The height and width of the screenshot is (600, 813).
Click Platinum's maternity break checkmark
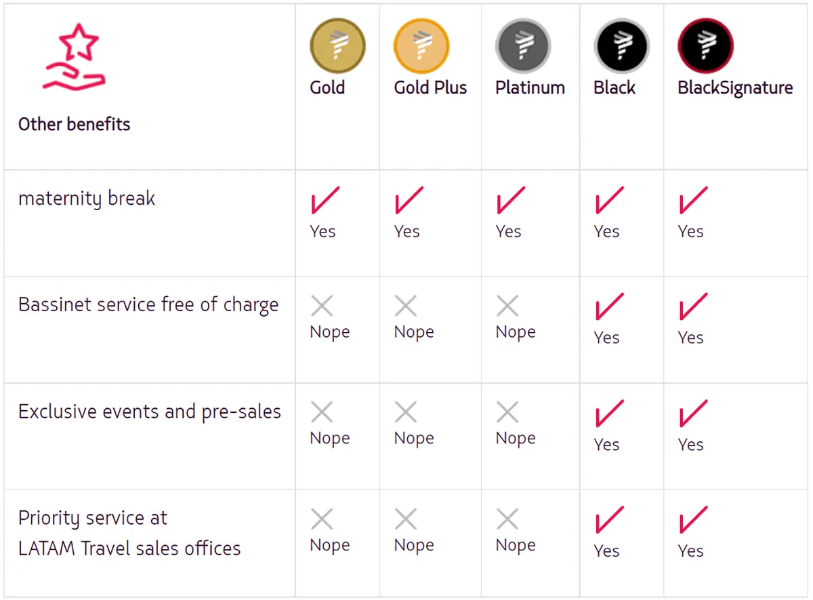511,201
